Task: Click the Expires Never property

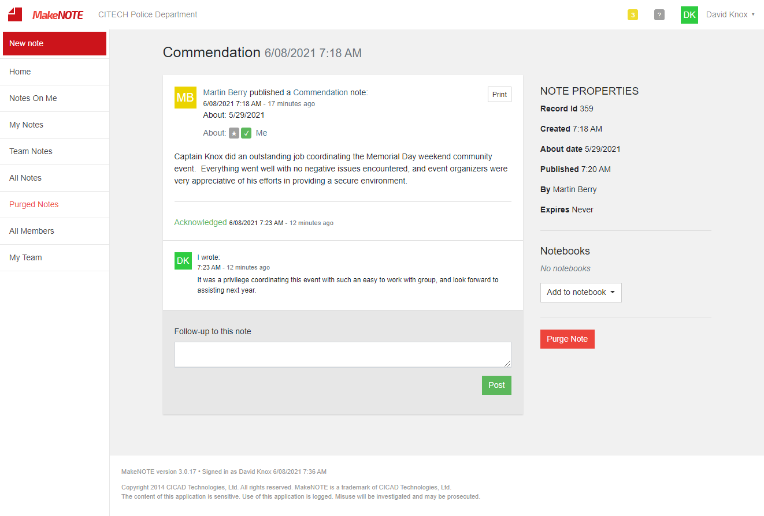Action: [567, 210]
